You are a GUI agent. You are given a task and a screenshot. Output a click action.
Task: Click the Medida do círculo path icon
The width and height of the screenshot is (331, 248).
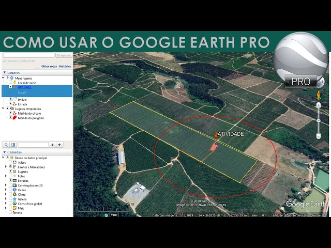click(x=14, y=113)
